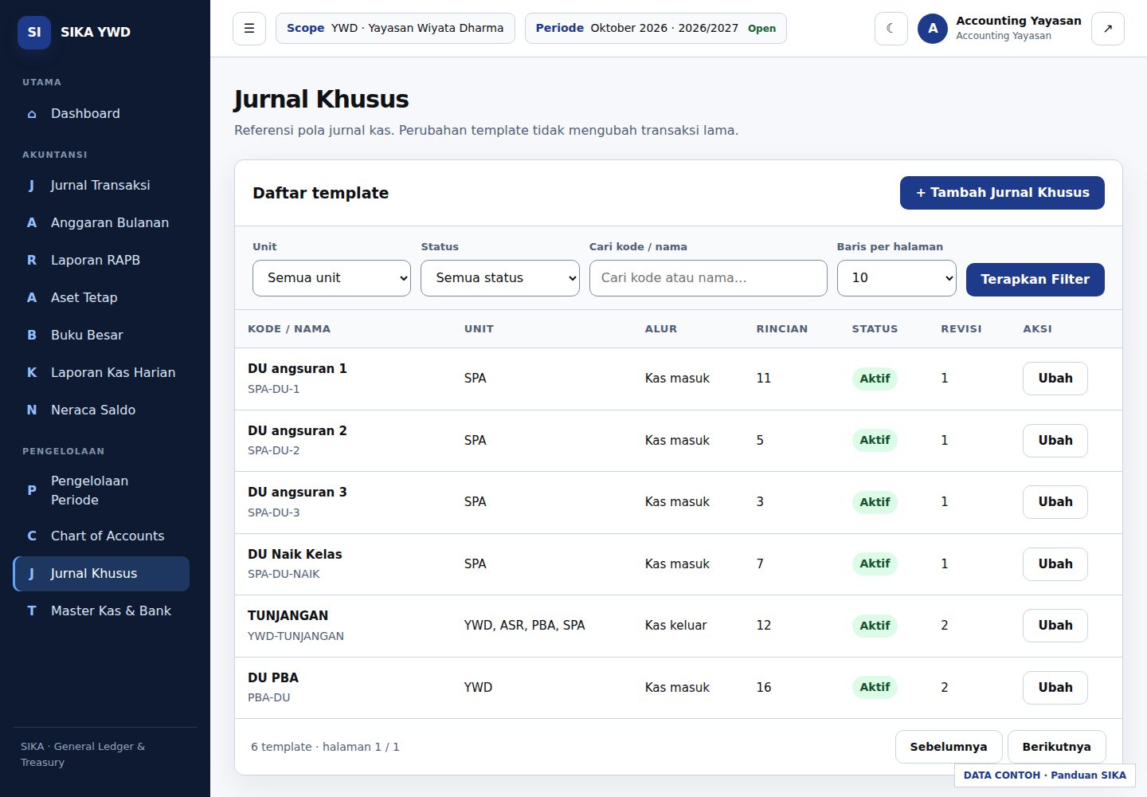The height and width of the screenshot is (797, 1147).
Task: Click the SPA-DU-NAIK code text
Action: coord(284,574)
